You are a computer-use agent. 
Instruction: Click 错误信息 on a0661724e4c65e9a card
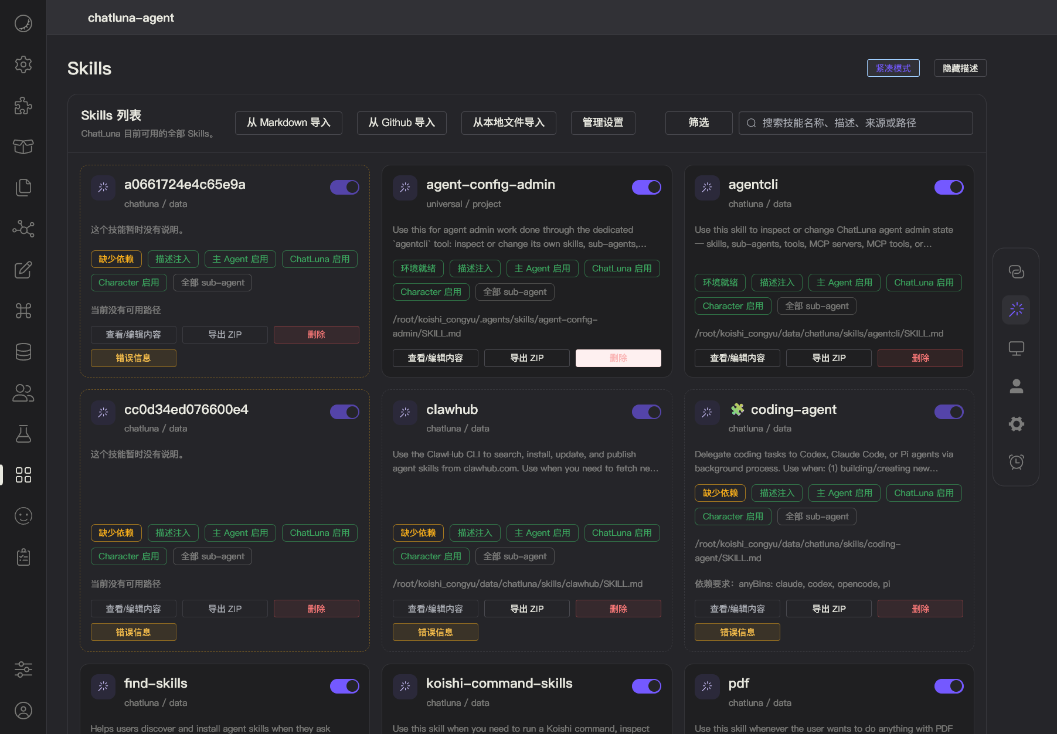click(x=134, y=358)
